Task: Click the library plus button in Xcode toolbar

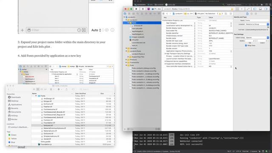Action: (242, 9)
